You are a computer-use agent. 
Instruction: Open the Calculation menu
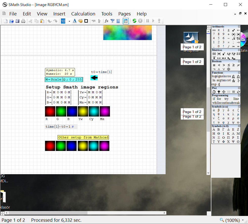[83, 14]
